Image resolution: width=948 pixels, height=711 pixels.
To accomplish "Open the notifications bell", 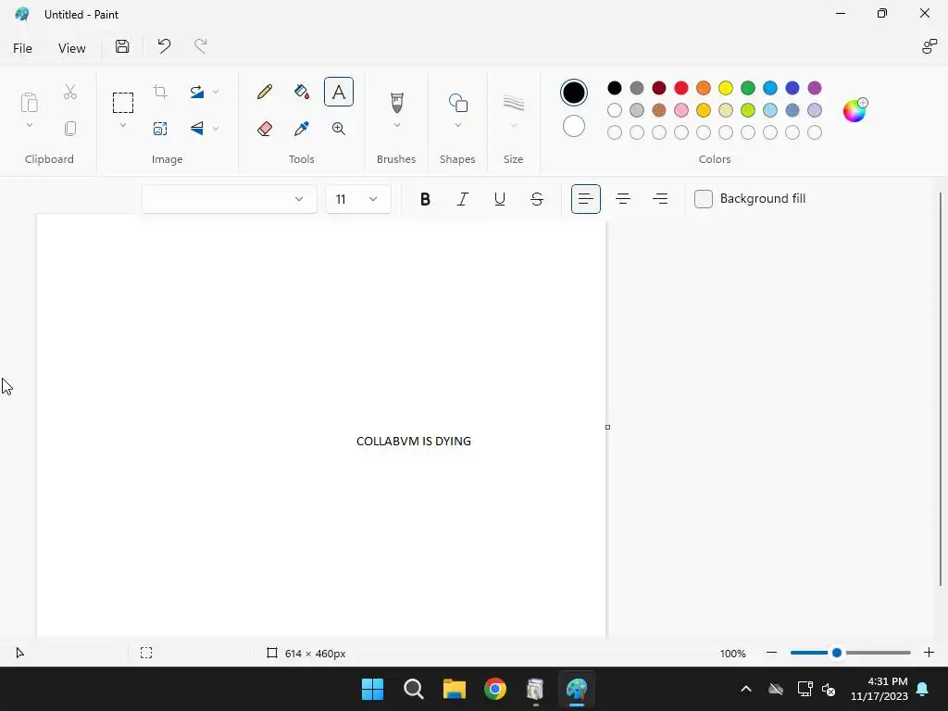I will pos(923,689).
